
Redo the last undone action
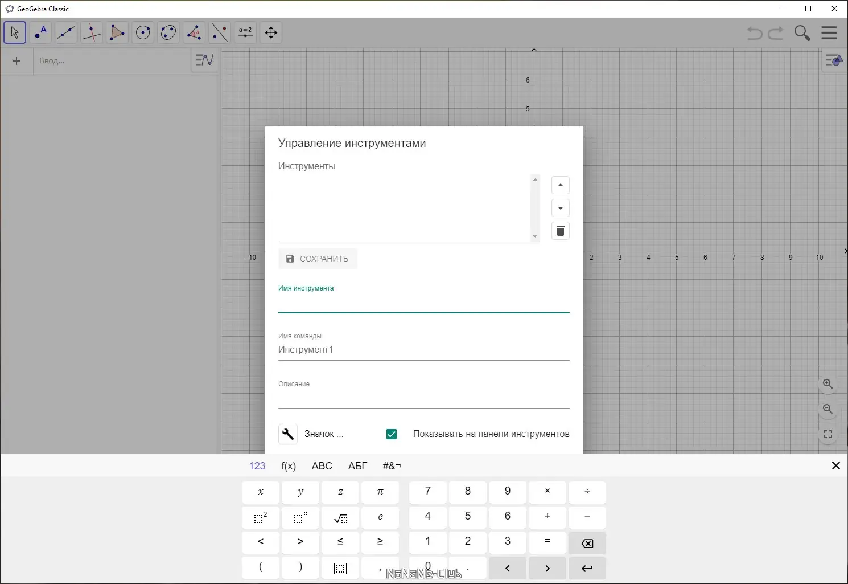[776, 33]
